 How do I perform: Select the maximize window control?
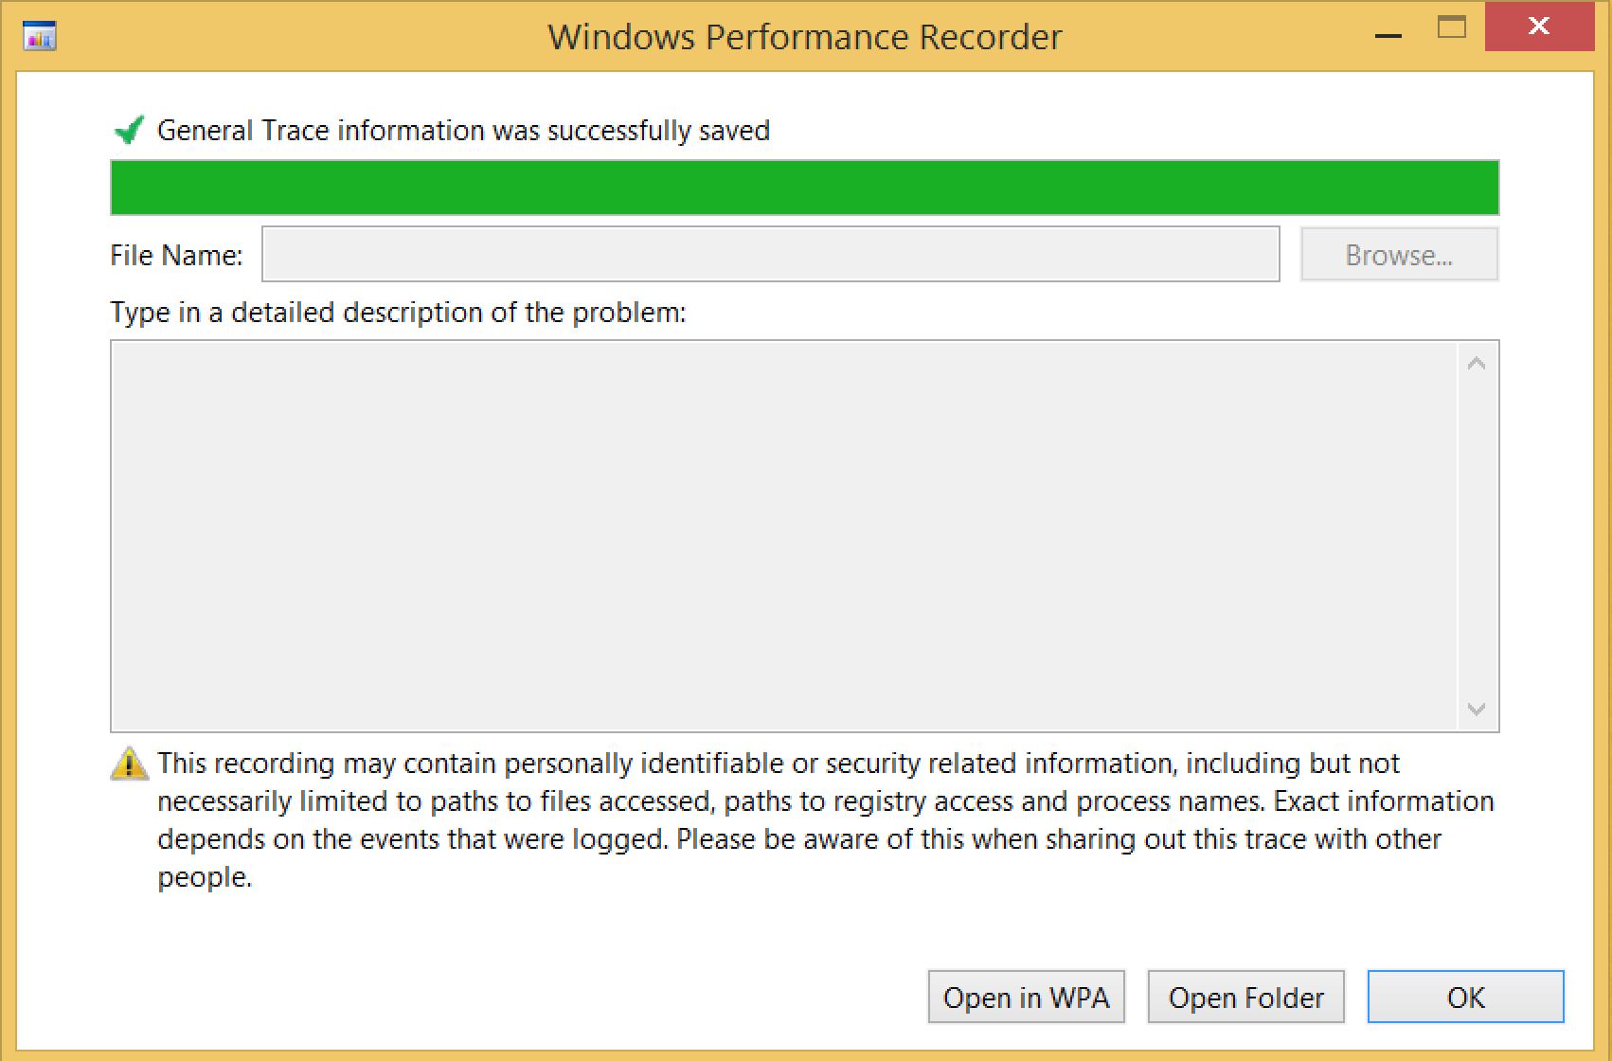coord(1452,28)
